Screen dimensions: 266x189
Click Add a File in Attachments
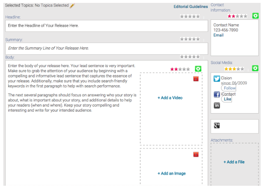234,162
